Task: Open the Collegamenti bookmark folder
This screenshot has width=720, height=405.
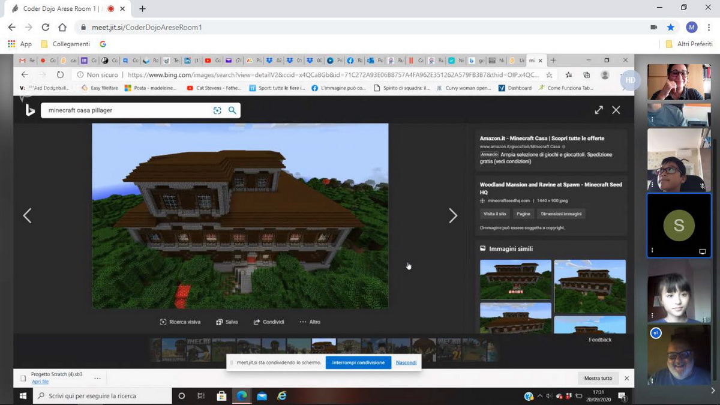Action: [65, 44]
